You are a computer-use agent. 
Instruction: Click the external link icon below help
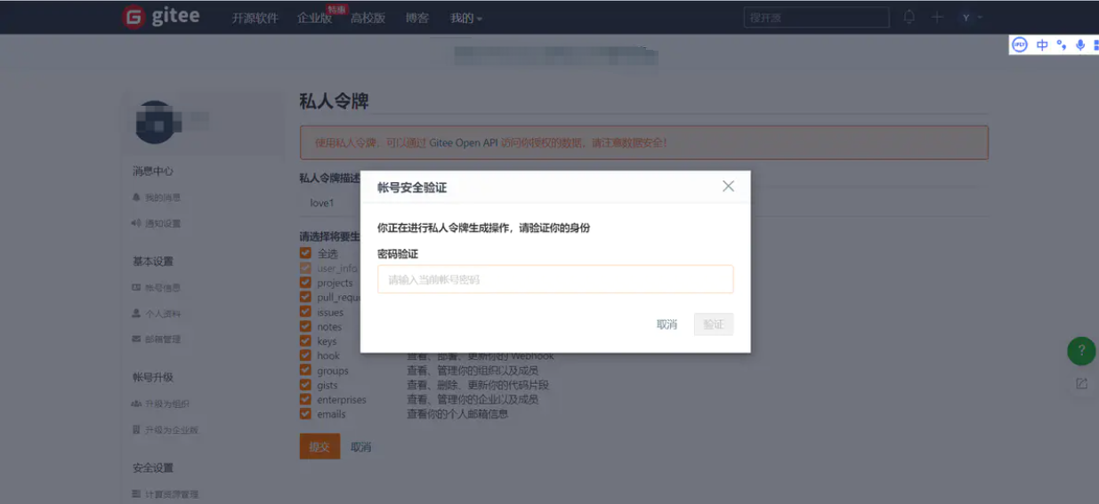pos(1081,384)
